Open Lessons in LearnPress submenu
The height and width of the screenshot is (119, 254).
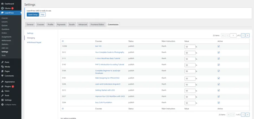pos(5,22)
